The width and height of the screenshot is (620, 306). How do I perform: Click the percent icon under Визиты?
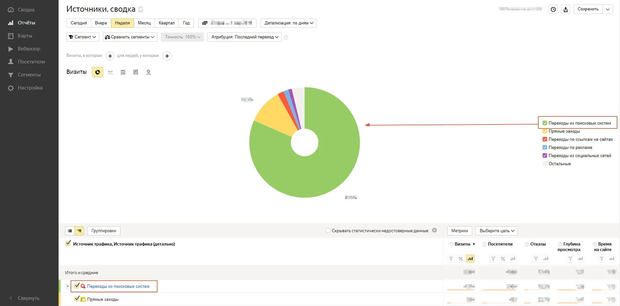coord(461,259)
